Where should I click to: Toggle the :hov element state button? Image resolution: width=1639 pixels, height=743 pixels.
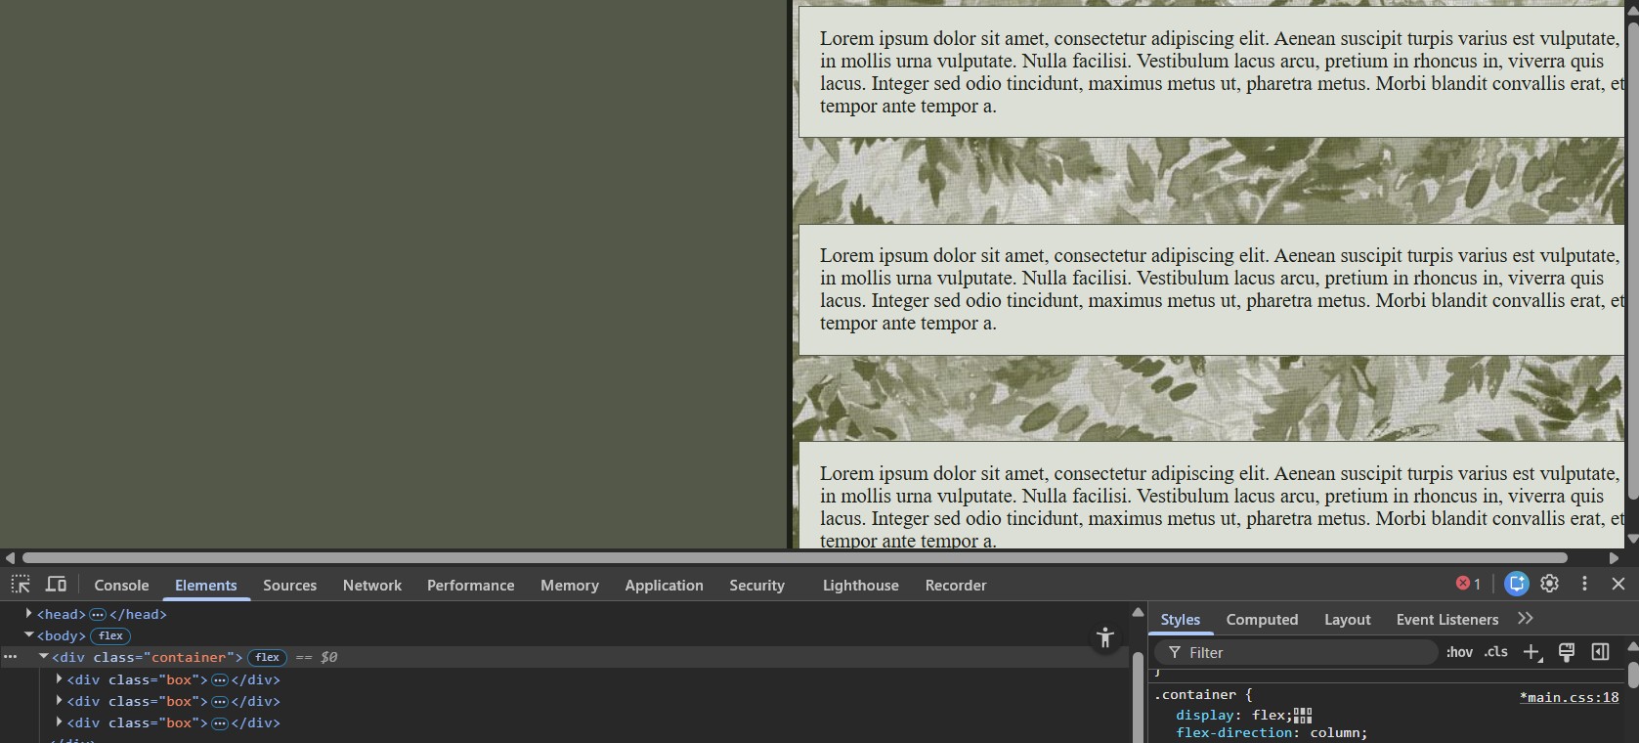tap(1459, 652)
